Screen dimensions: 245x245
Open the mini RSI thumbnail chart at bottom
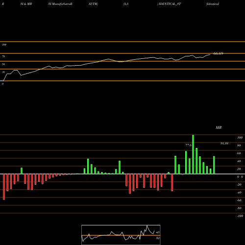point(121,235)
